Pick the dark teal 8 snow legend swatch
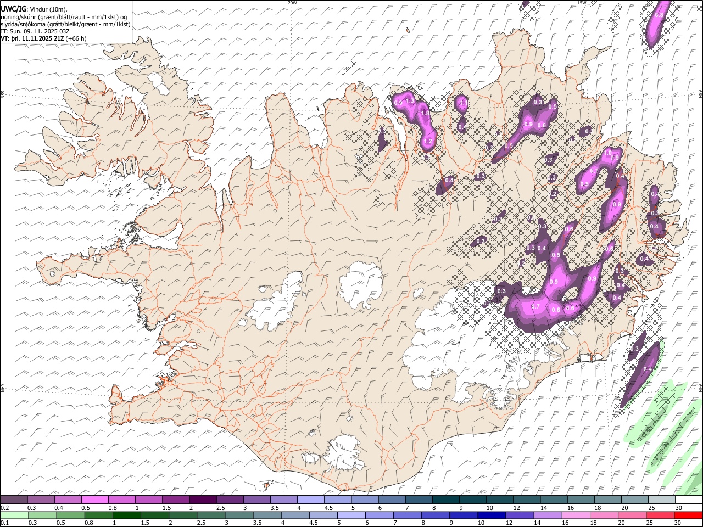Image resolution: width=703 pixels, height=527 pixels. (446, 500)
